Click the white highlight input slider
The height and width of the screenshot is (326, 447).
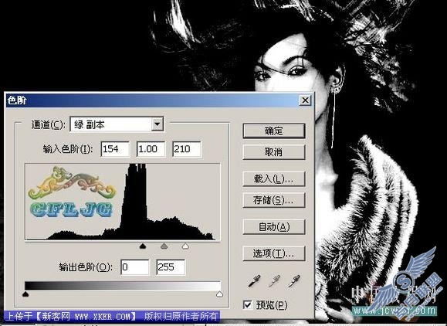(185, 246)
